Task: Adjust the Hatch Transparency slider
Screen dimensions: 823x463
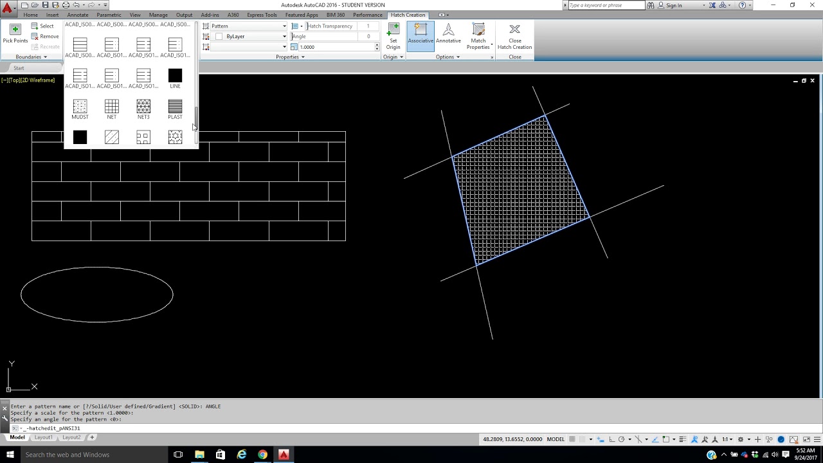Action: [x=342, y=26]
